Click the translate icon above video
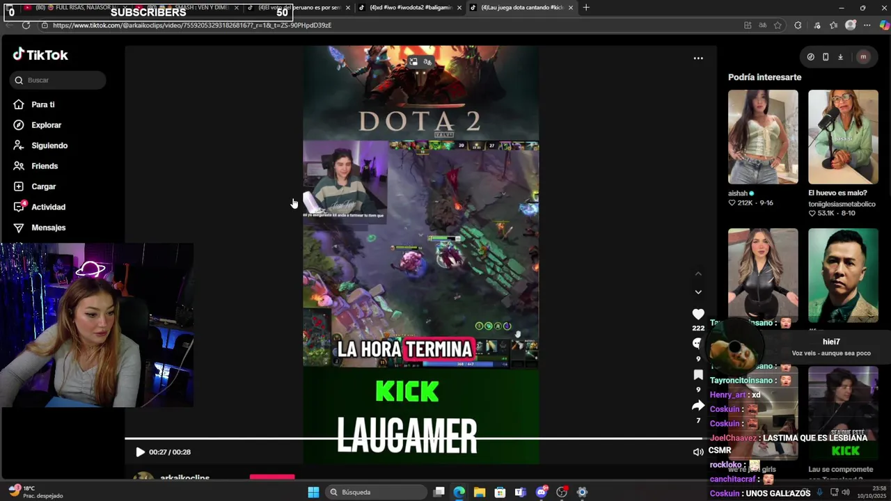891x501 pixels. (x=427, y=62)
